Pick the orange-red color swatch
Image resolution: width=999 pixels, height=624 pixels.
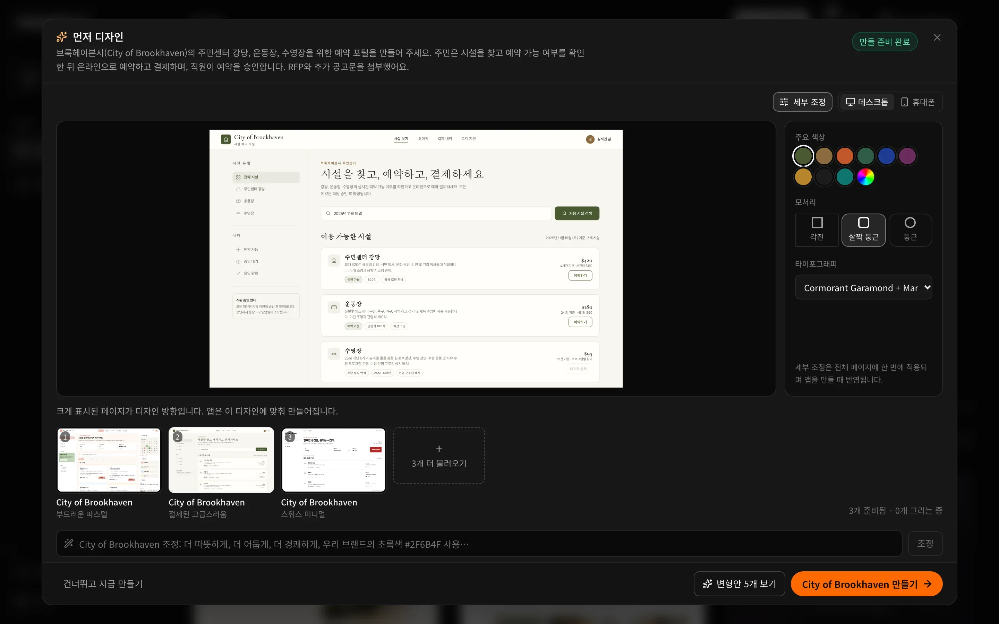pyautogui.click(x=845, y=156)
